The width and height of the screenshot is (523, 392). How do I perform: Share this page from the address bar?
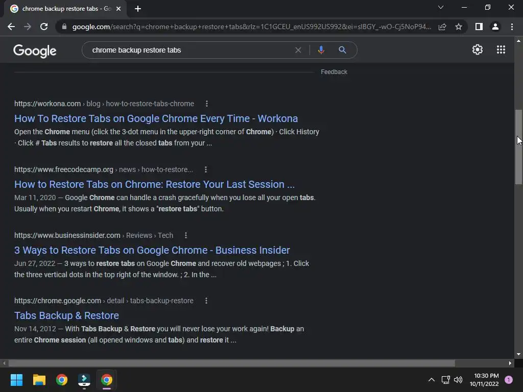pos(442,27)
